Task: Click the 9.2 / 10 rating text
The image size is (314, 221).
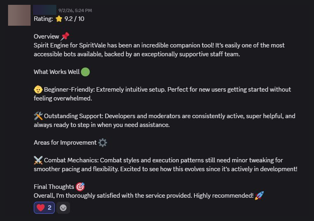Action: (74, 19)
